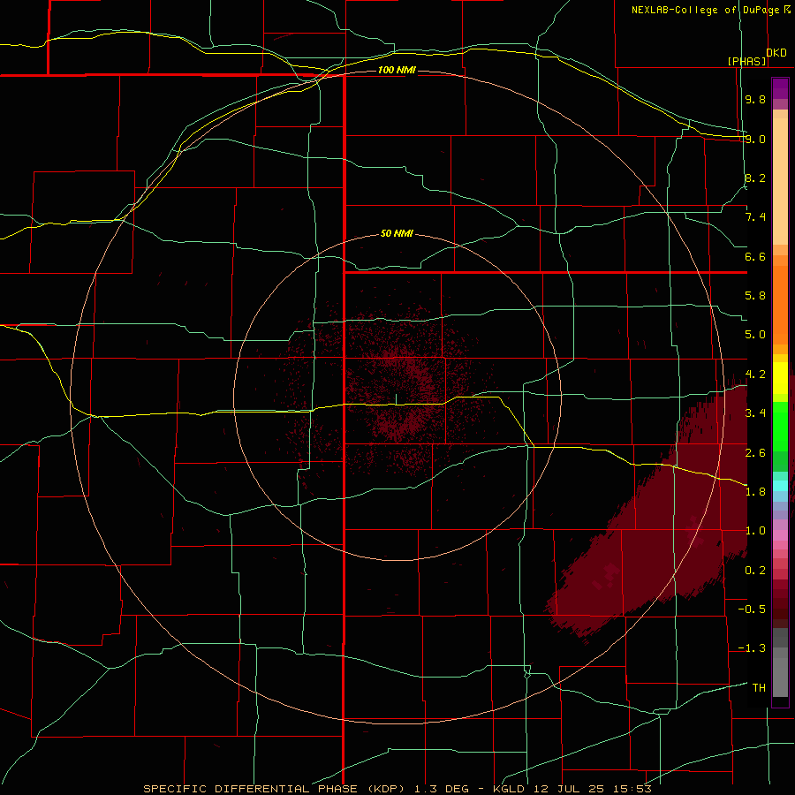The height and width of the screenshot is (795, 795).
Task: Click the 9.8 value on the color scale
Action: 755,99
